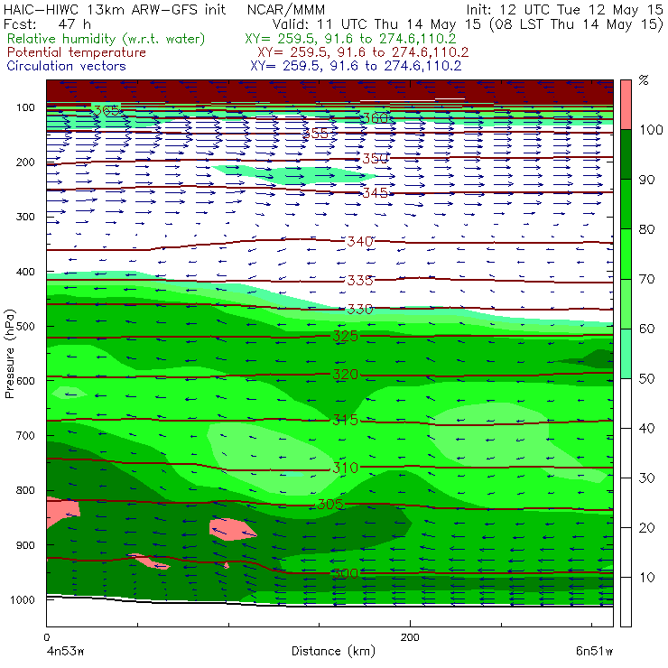Click the '6n51w' end location label
The height and width of the screenshot is (668, 668).
(x=594, y=652)
